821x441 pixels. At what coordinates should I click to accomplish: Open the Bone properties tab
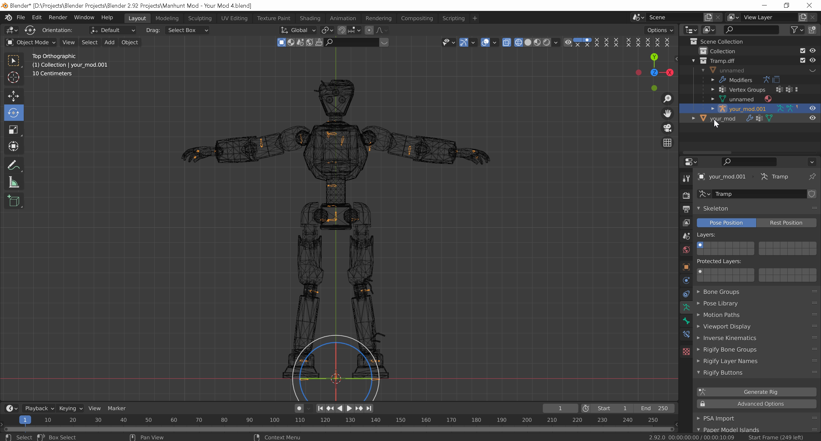(x=686, y=321)
